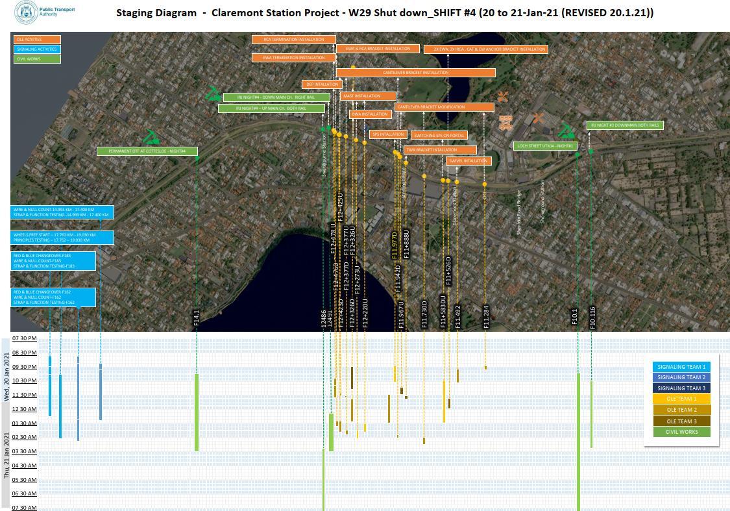
Task: Select the EWA & RCA Bracket Installation label
Action: pos(378,49)
